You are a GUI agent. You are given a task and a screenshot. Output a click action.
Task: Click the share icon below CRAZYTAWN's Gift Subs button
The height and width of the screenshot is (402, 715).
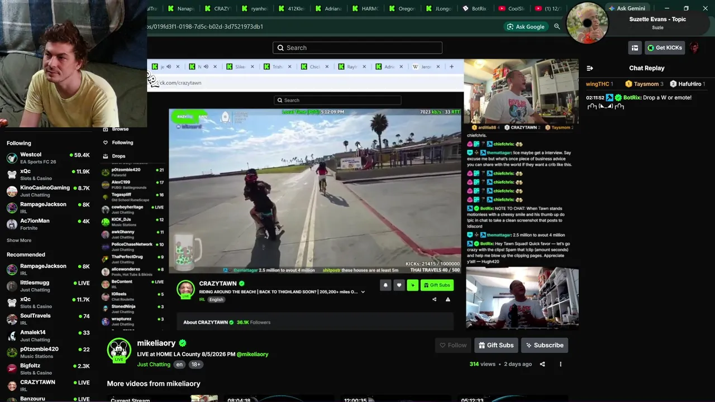(x=434, y=299)
